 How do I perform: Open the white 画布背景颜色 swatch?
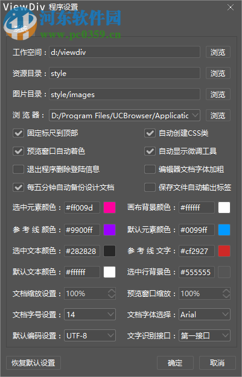coord(224,208)
